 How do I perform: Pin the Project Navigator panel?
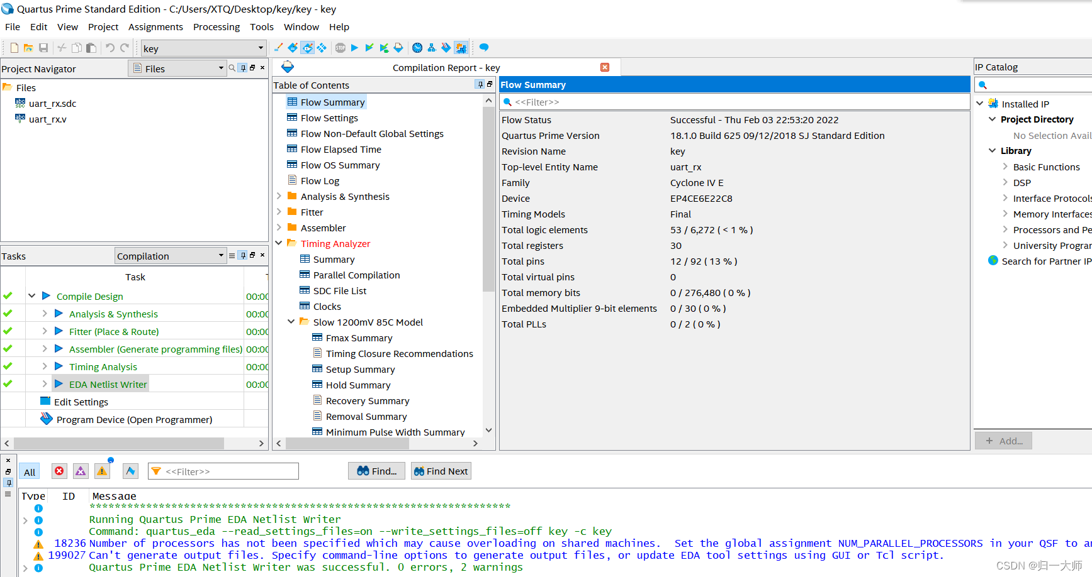tap(243, 68)
